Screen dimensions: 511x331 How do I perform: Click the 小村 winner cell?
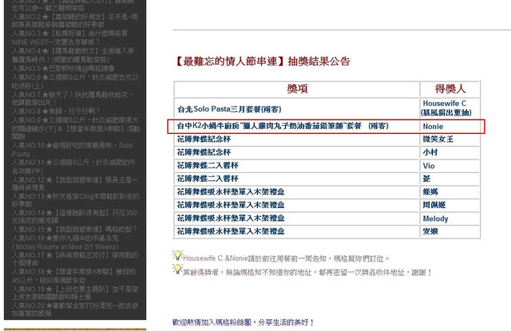[x=450, y=152]
